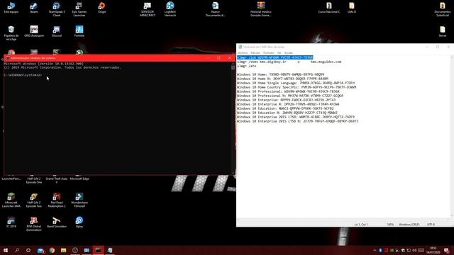
Task: Select the Fortnite desktop shortcut
Action: point(79,31)
